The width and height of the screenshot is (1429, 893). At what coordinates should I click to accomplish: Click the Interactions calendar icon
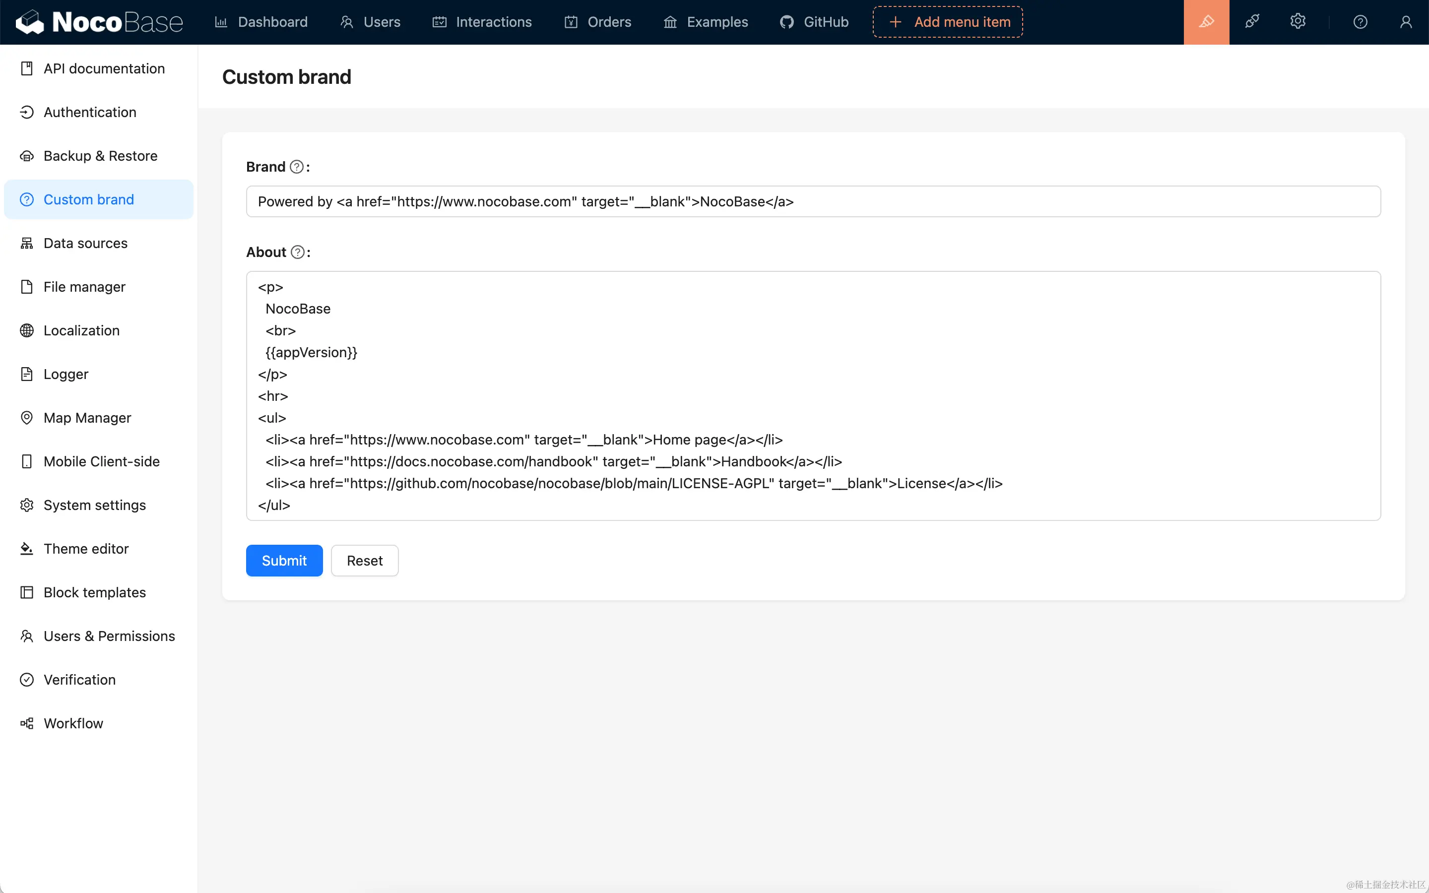(439, 22)
